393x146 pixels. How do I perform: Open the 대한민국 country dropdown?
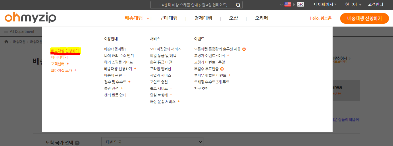coord(152,142)
